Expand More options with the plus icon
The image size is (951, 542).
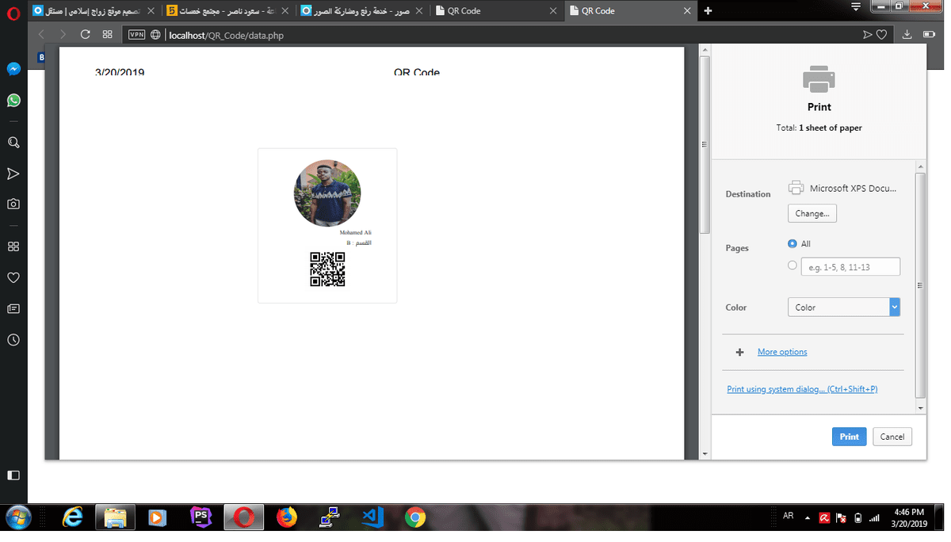tap(740, 352)
